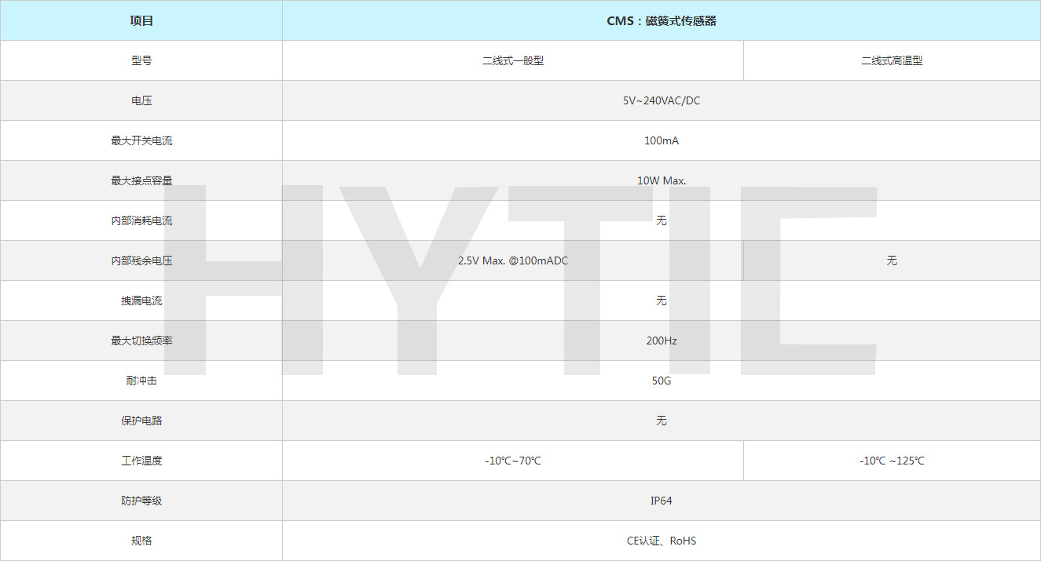Click the 200Hz value
The height and width of the screenshot is (561, 1041).
point(662,341)
